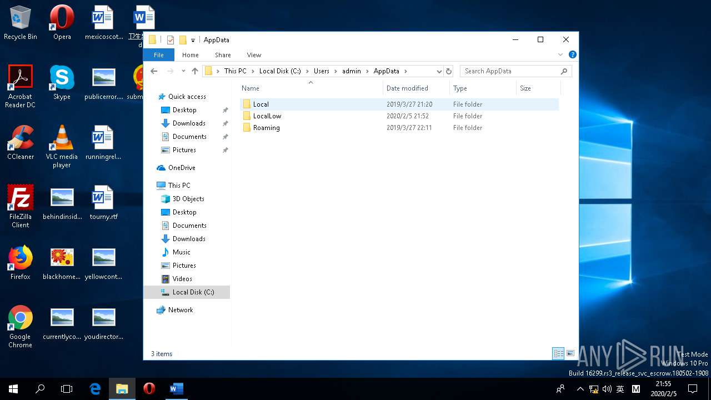Click the Forward navigation arrow
This screenshot has width=711, height=400.
[x=171, y=71]
